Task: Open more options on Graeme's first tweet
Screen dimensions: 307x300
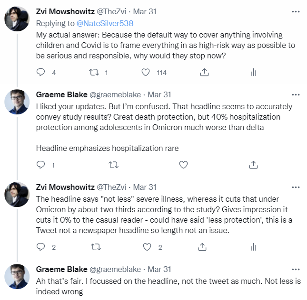Action: [296, 94]
